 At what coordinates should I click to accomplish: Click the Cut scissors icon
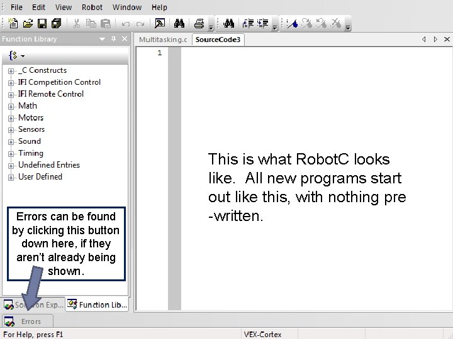click(77, 23)
